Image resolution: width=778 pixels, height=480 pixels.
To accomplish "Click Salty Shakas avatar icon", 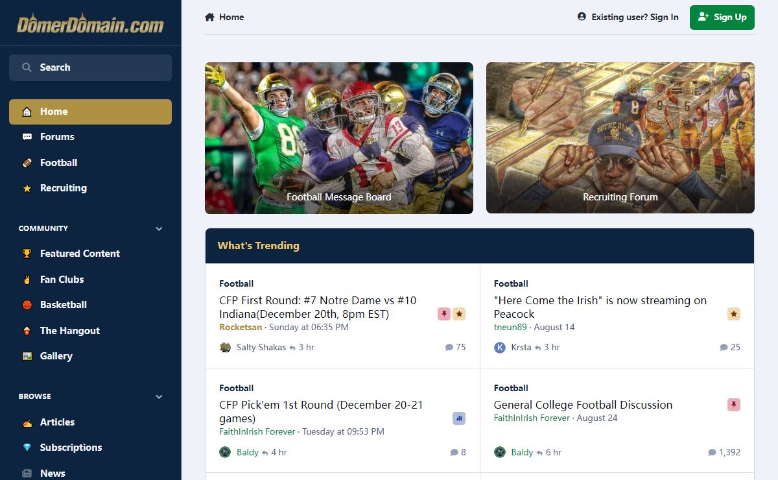I will point(225,347).
